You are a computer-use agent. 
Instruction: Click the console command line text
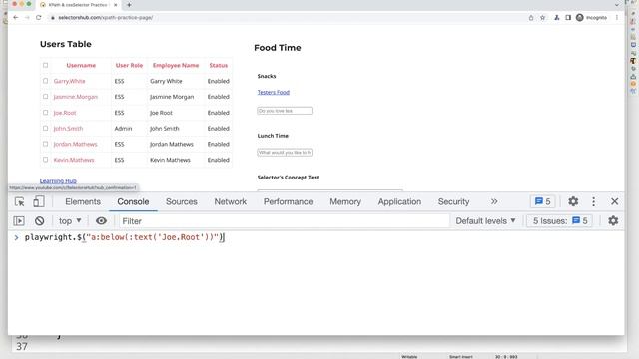point(124,237)
